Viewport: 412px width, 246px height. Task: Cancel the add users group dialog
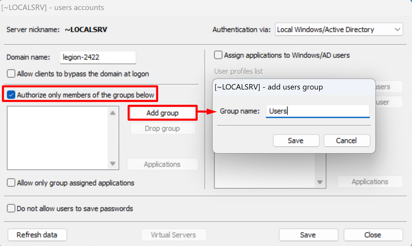pos(347,141)
